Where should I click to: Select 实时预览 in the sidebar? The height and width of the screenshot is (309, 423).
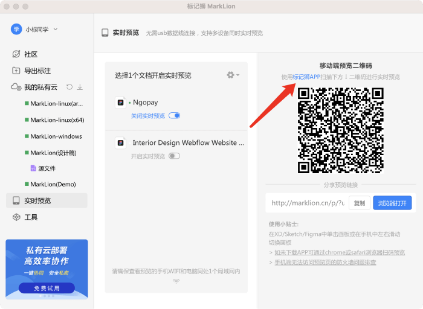(47, 201)
